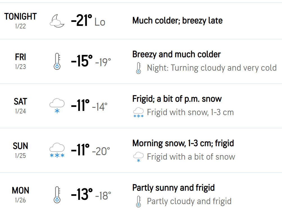The width and height of the screenshot is (282, 210).
Task: Click Saturday's cloud with single snowflake icon
Action: [57, 106]
